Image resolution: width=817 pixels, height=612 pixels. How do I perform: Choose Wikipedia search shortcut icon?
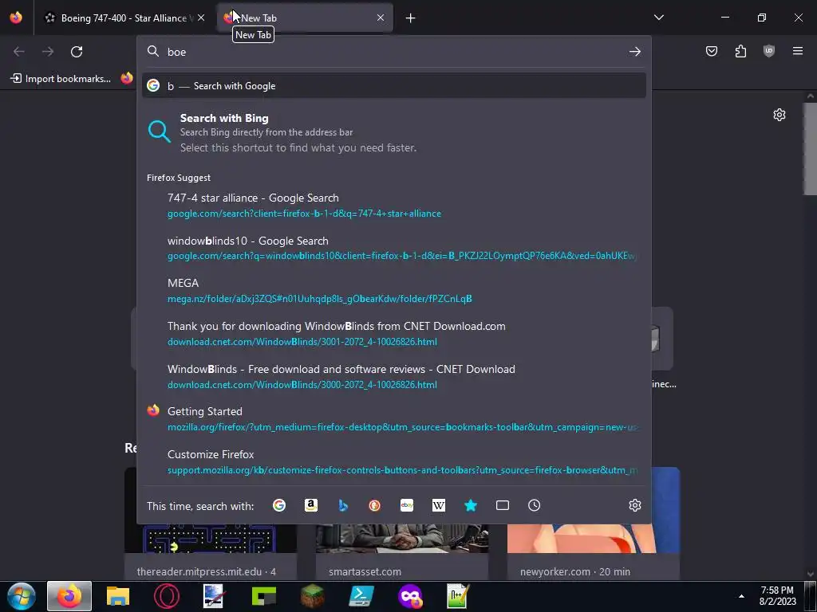coord(439,505)
